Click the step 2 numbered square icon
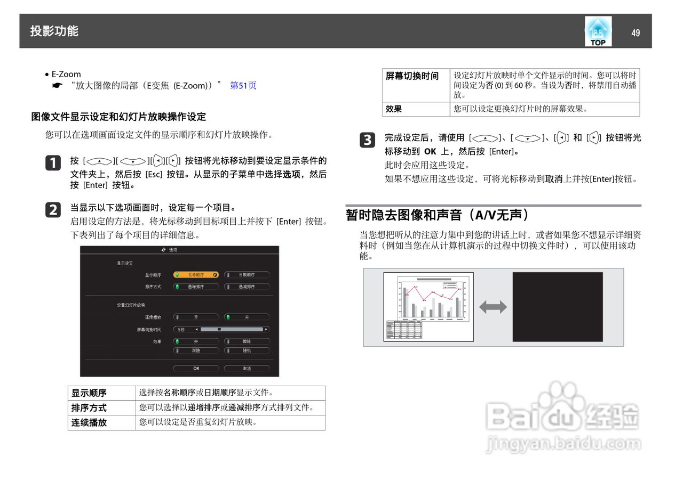Image resolution: width=683 pixels, height=482 pixels. tap(52, 210)
